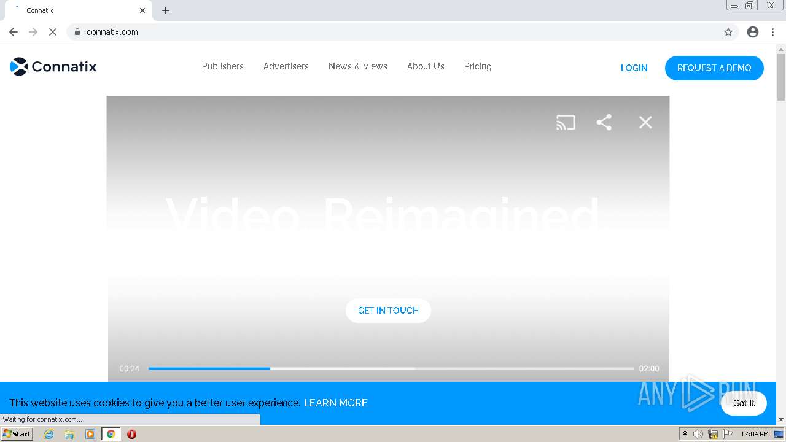The image size is (786, 442).
Task: Share the video via share icon
Action: point(604,122)
